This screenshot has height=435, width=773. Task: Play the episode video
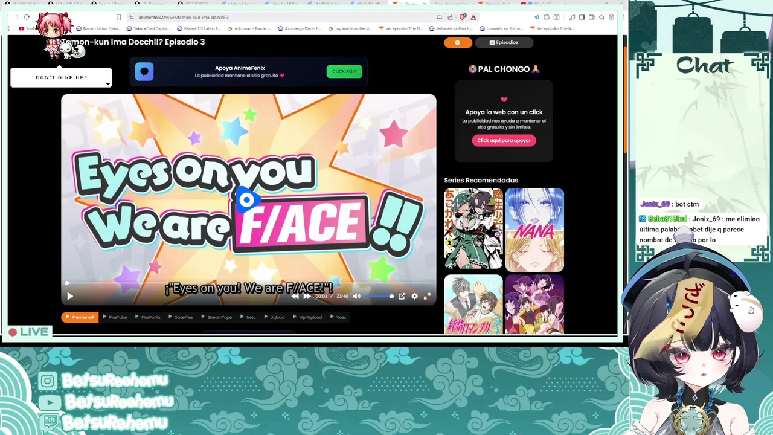(x=70, y=296)
